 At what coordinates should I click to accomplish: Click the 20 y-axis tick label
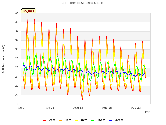click(x=17, y=95)
